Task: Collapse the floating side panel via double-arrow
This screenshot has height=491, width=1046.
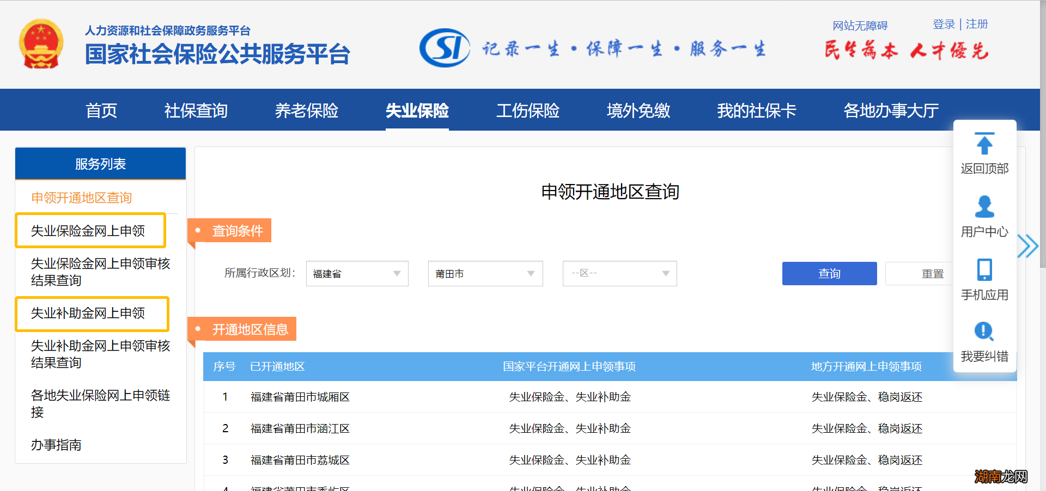Action: pos(1027,246)
